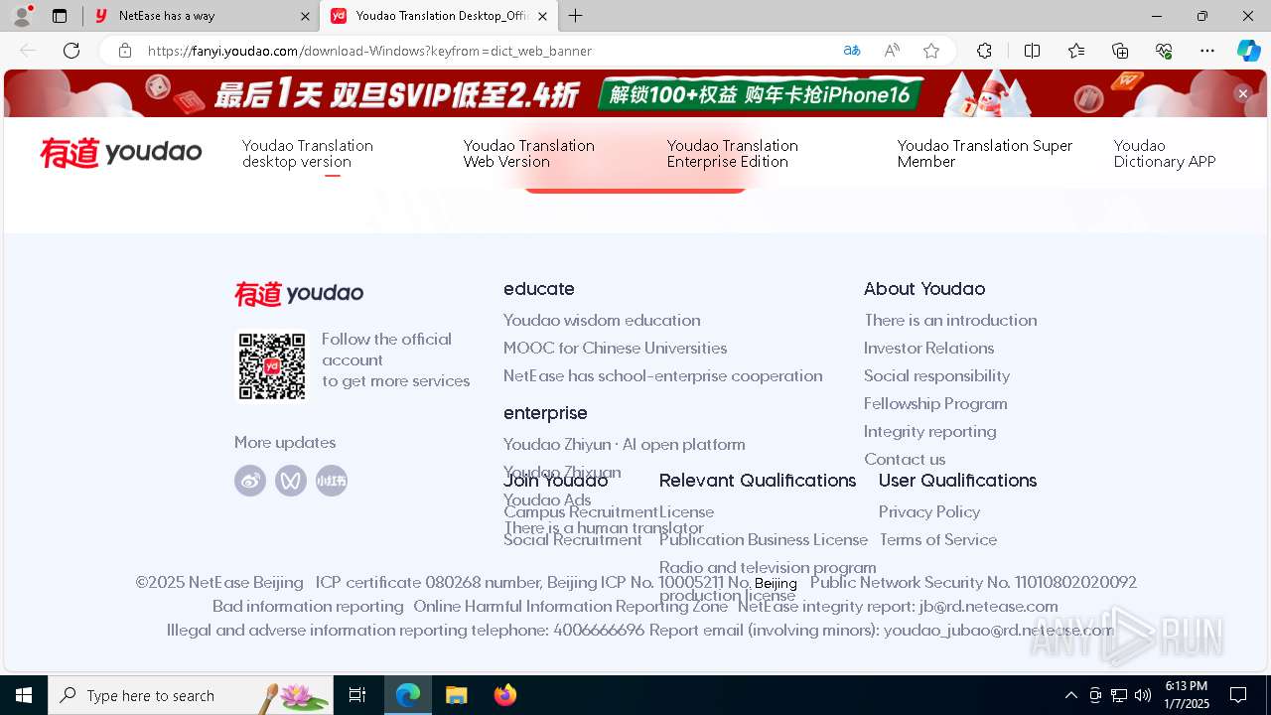Open Public Network Security record link
Screen dimensions: 1271x715
(973, 582)
